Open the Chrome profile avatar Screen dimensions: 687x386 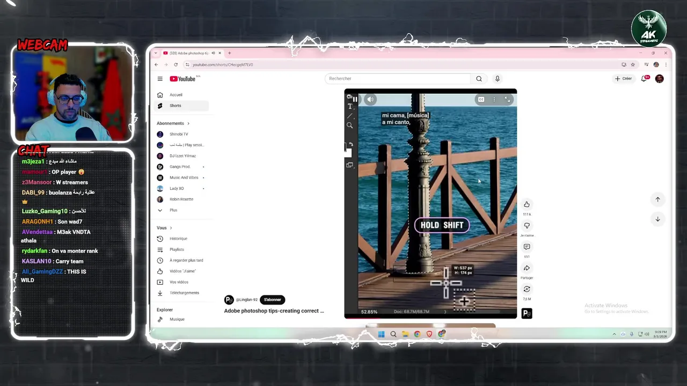[x=656, y=65]
